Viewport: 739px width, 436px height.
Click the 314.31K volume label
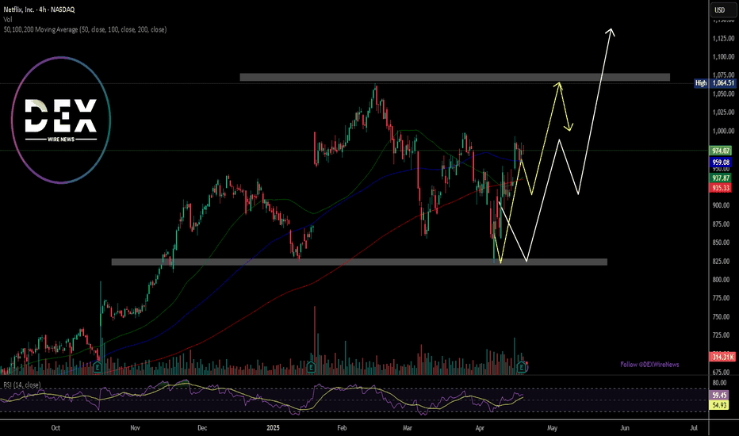point(722,357)
